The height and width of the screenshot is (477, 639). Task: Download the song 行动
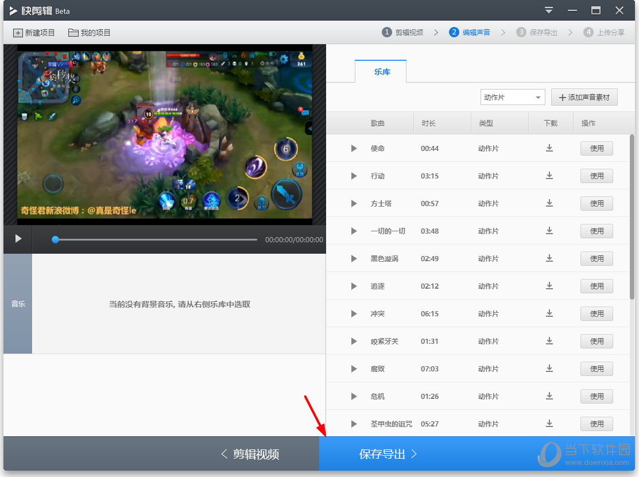549,176
